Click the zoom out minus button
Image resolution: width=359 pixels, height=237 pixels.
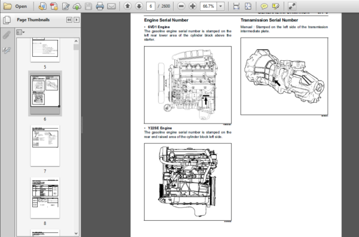pos(181,6)
